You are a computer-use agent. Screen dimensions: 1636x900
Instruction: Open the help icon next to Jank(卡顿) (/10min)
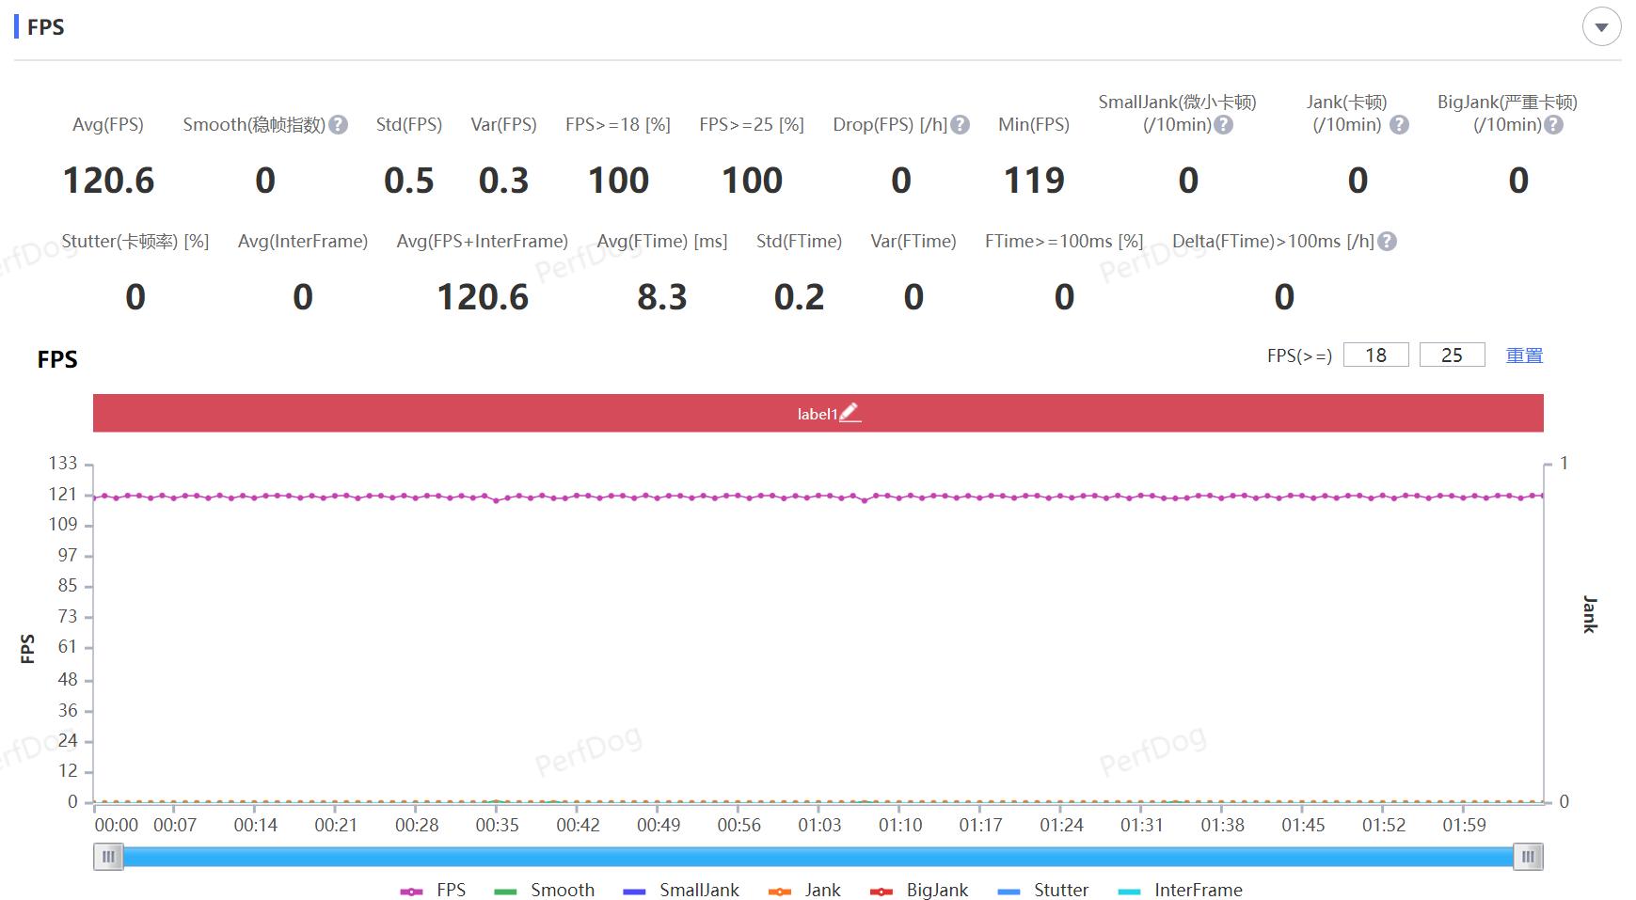[1399, 125]
